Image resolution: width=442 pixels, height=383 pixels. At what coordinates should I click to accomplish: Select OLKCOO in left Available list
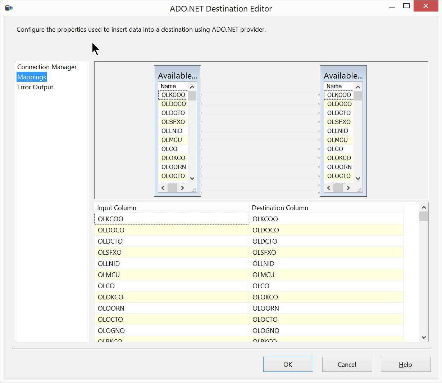tap(173, 95)
